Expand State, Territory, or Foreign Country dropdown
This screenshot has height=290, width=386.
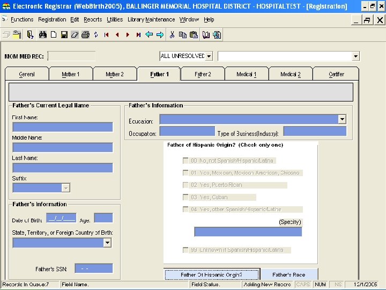tap(107, 243)
